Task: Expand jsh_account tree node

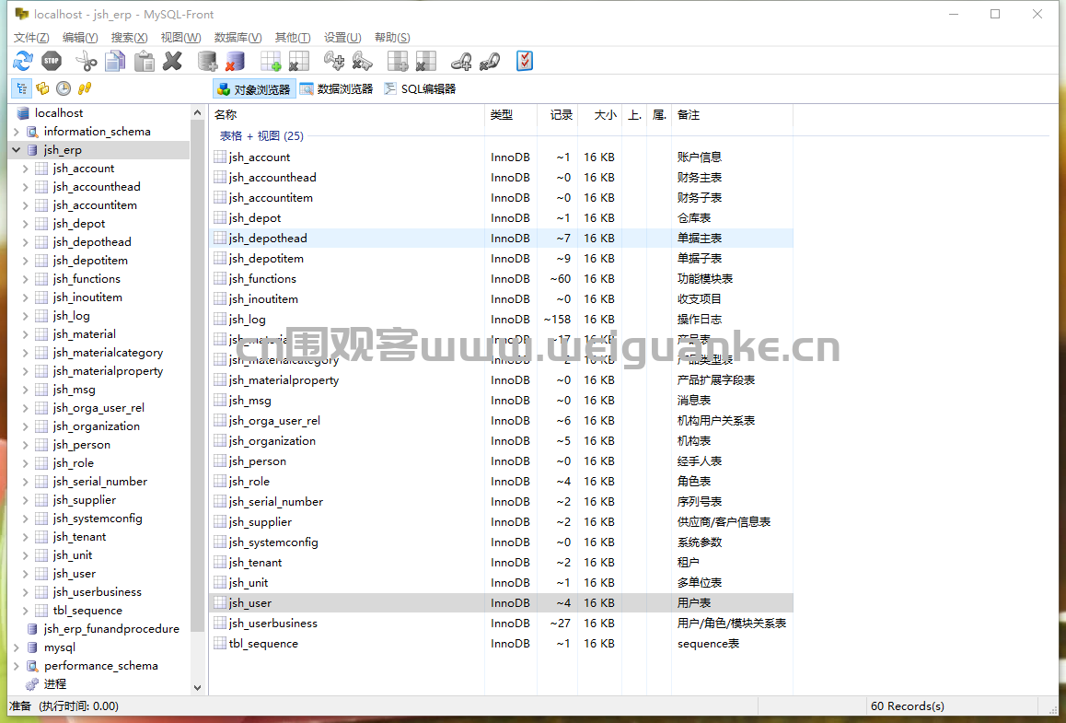Action: (25, 168)
